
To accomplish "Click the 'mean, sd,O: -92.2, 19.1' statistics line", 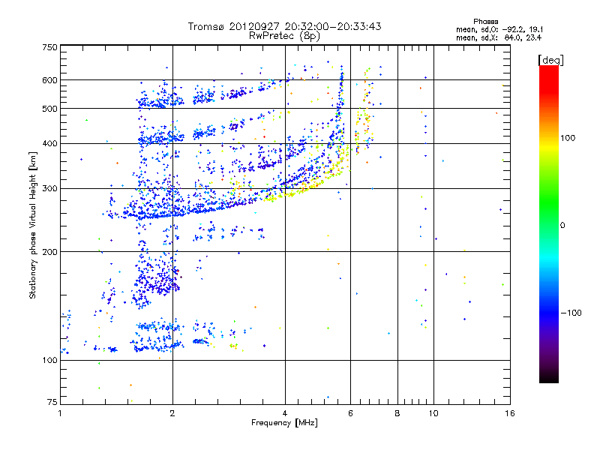I will pos(499,29).
